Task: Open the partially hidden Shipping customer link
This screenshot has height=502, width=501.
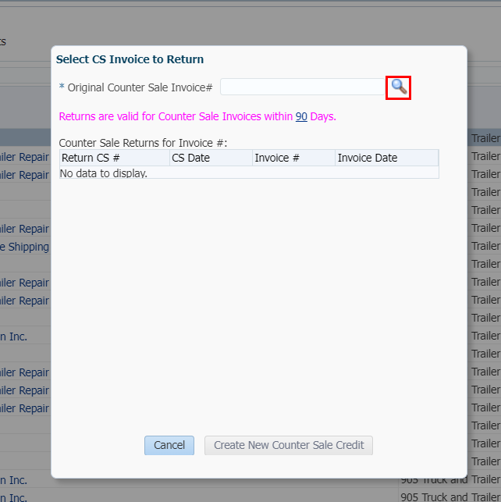Action: pos(25,247)
